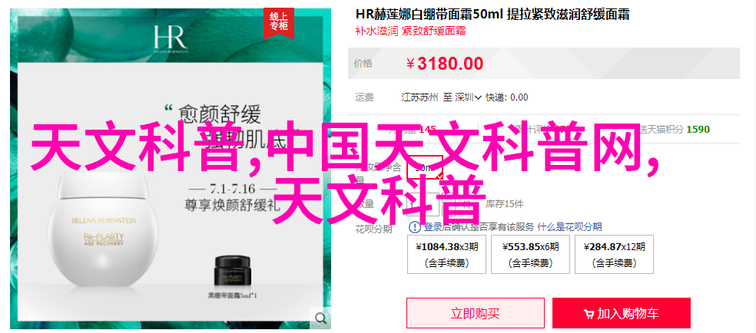
Task: Click the blue info icon beside 登录后确认
Action: [x=414, y=227]
